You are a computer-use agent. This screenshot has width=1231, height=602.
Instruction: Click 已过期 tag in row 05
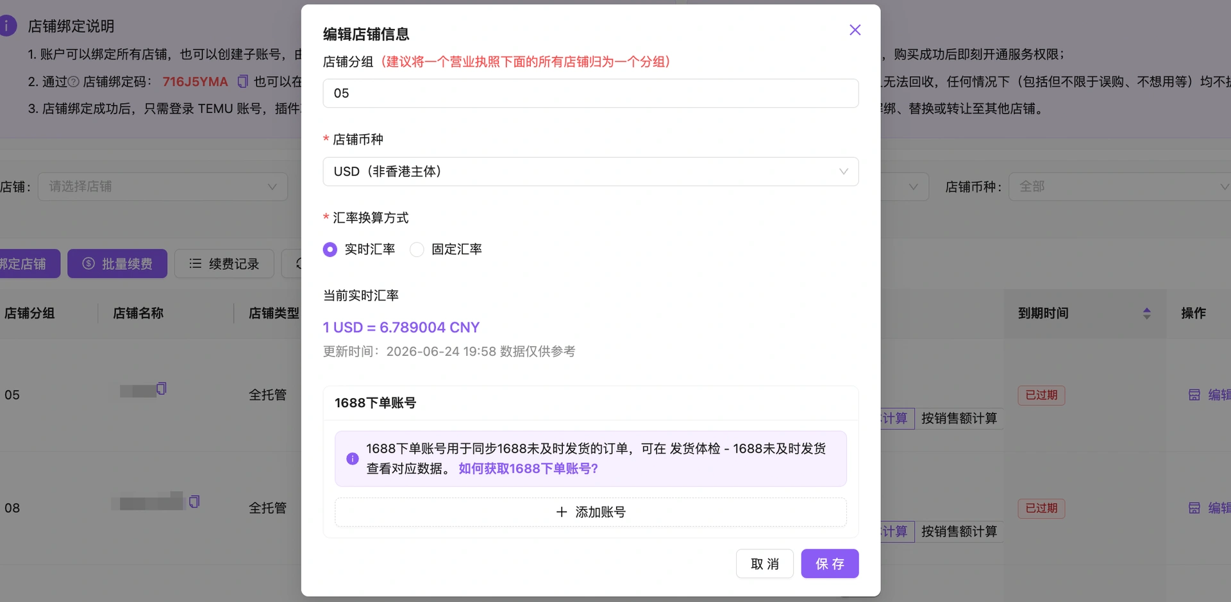1041,395
